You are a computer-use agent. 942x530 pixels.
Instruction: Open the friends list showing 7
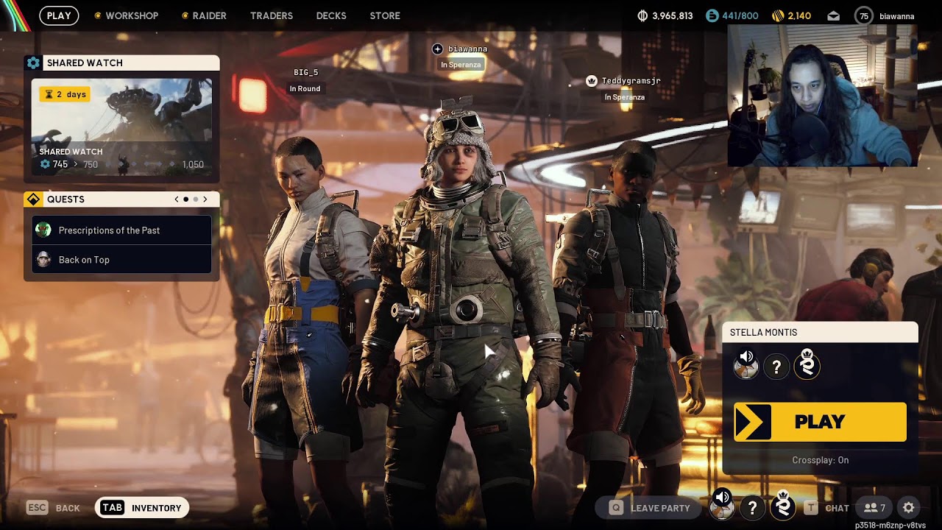[874, 508]
